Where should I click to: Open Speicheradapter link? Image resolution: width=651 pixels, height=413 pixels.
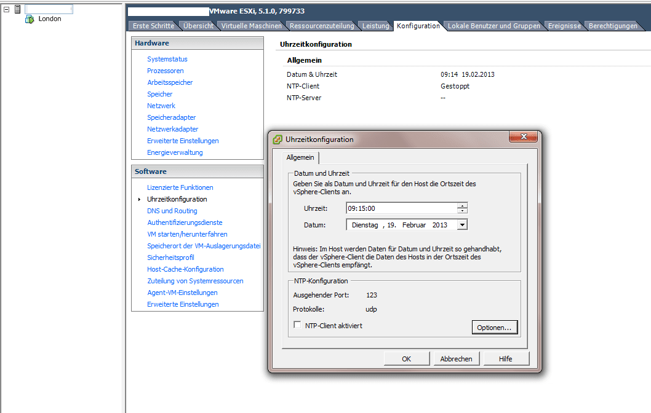(172, 117)
